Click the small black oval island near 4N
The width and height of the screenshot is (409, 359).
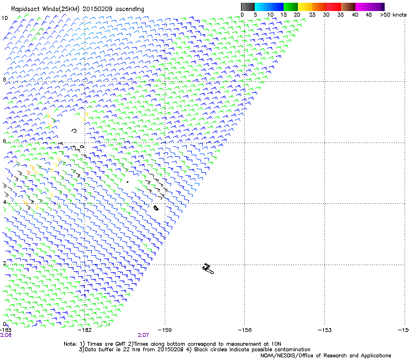pyautogui.click(x=156, y=208)
